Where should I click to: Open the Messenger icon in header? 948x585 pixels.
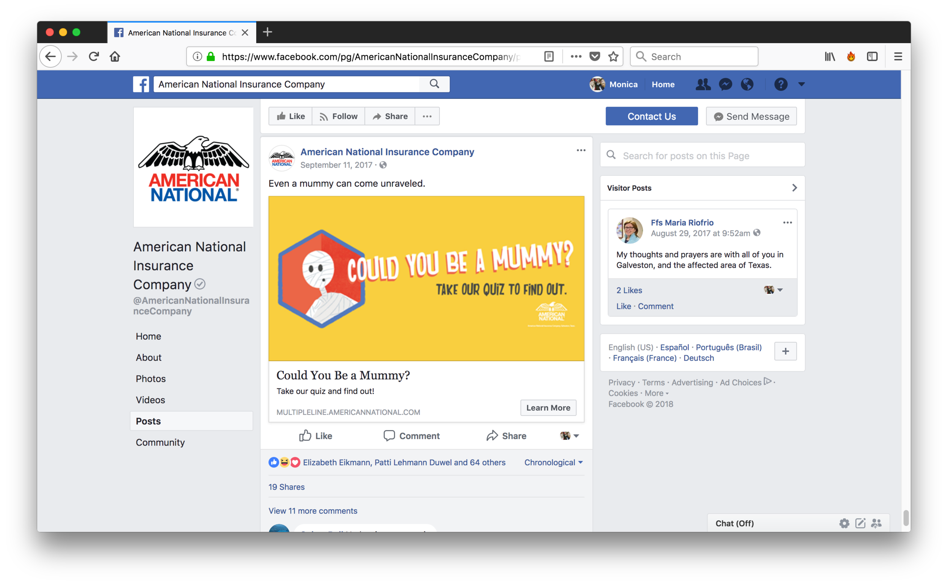tap(725, 84)
